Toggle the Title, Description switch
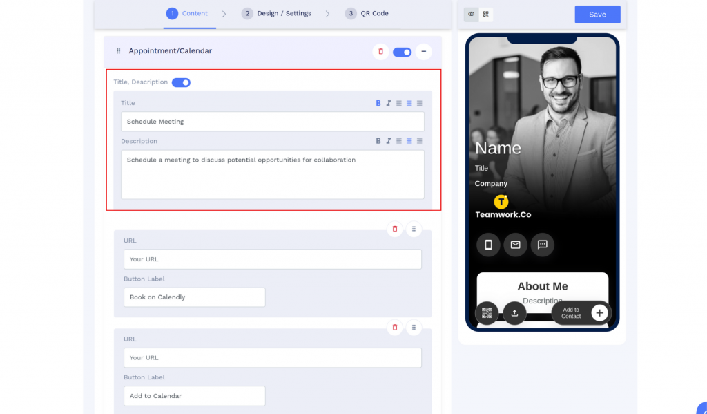 click(181, 83)
